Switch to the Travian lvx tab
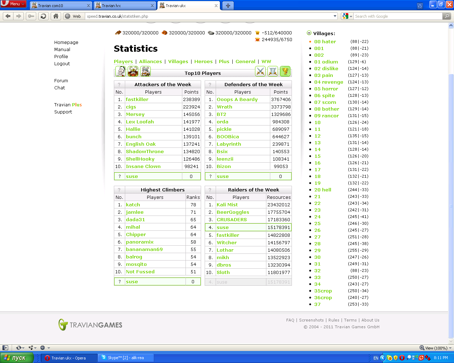The width and height of the screenshot is (454, 363). pos(124,6)
